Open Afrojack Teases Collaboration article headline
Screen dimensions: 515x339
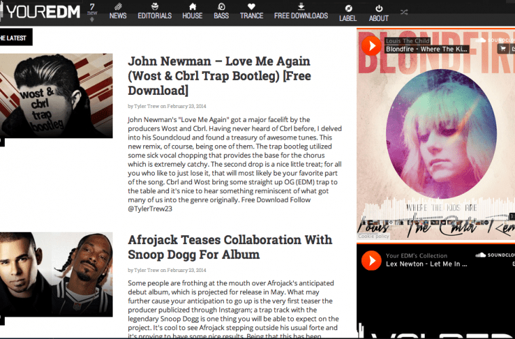[x=229, y=247]
